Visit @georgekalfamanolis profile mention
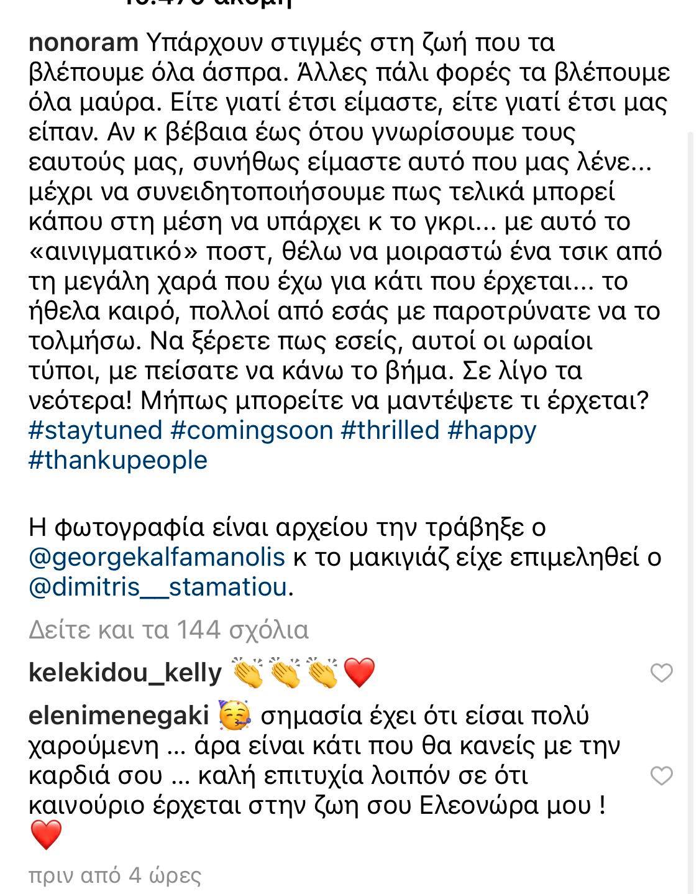699x894 pixels. pos(157,557)
